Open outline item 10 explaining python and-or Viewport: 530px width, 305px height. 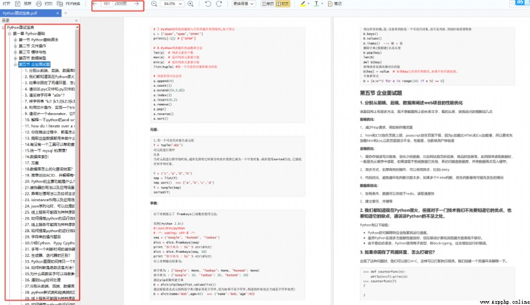pos(50,120)
